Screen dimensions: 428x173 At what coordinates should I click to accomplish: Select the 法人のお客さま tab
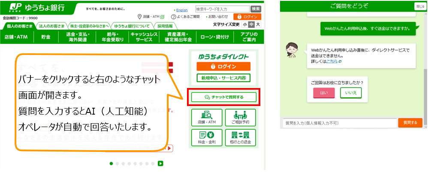52,26
